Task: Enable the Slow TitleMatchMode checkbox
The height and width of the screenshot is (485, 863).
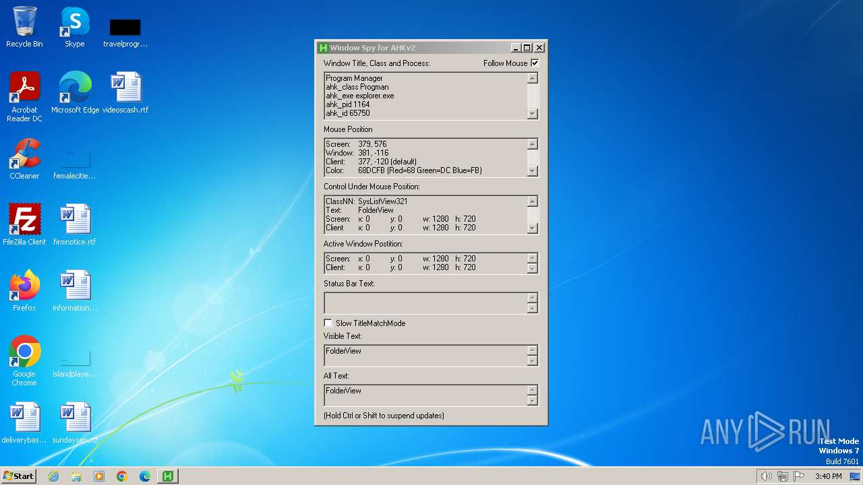Action: 328,323
